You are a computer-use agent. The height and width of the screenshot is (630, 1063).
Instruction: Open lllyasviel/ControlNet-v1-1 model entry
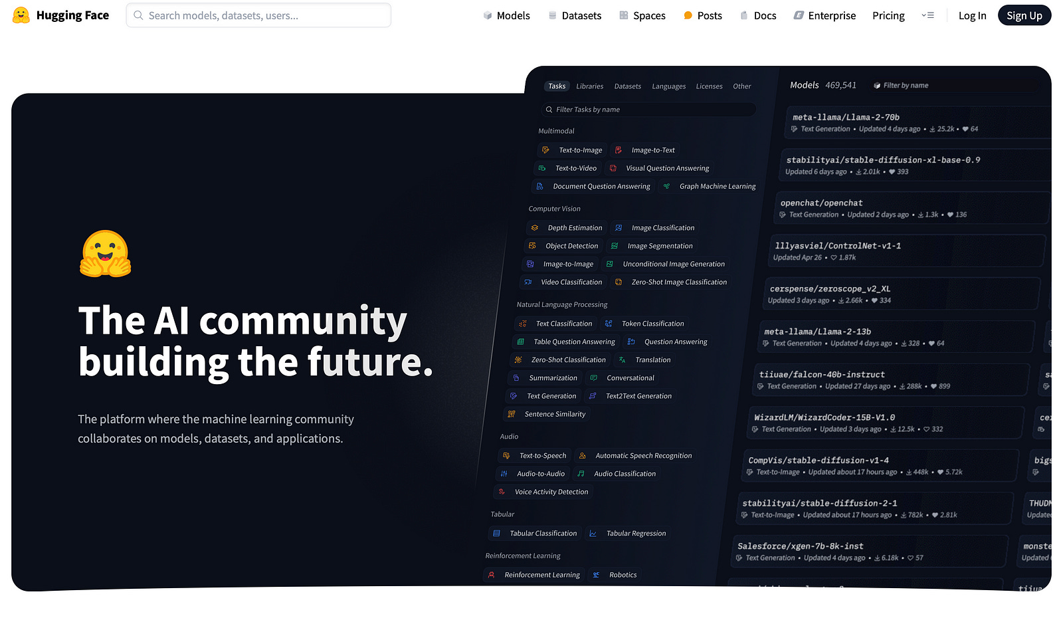pyautogui.click(x=907, y=251)
